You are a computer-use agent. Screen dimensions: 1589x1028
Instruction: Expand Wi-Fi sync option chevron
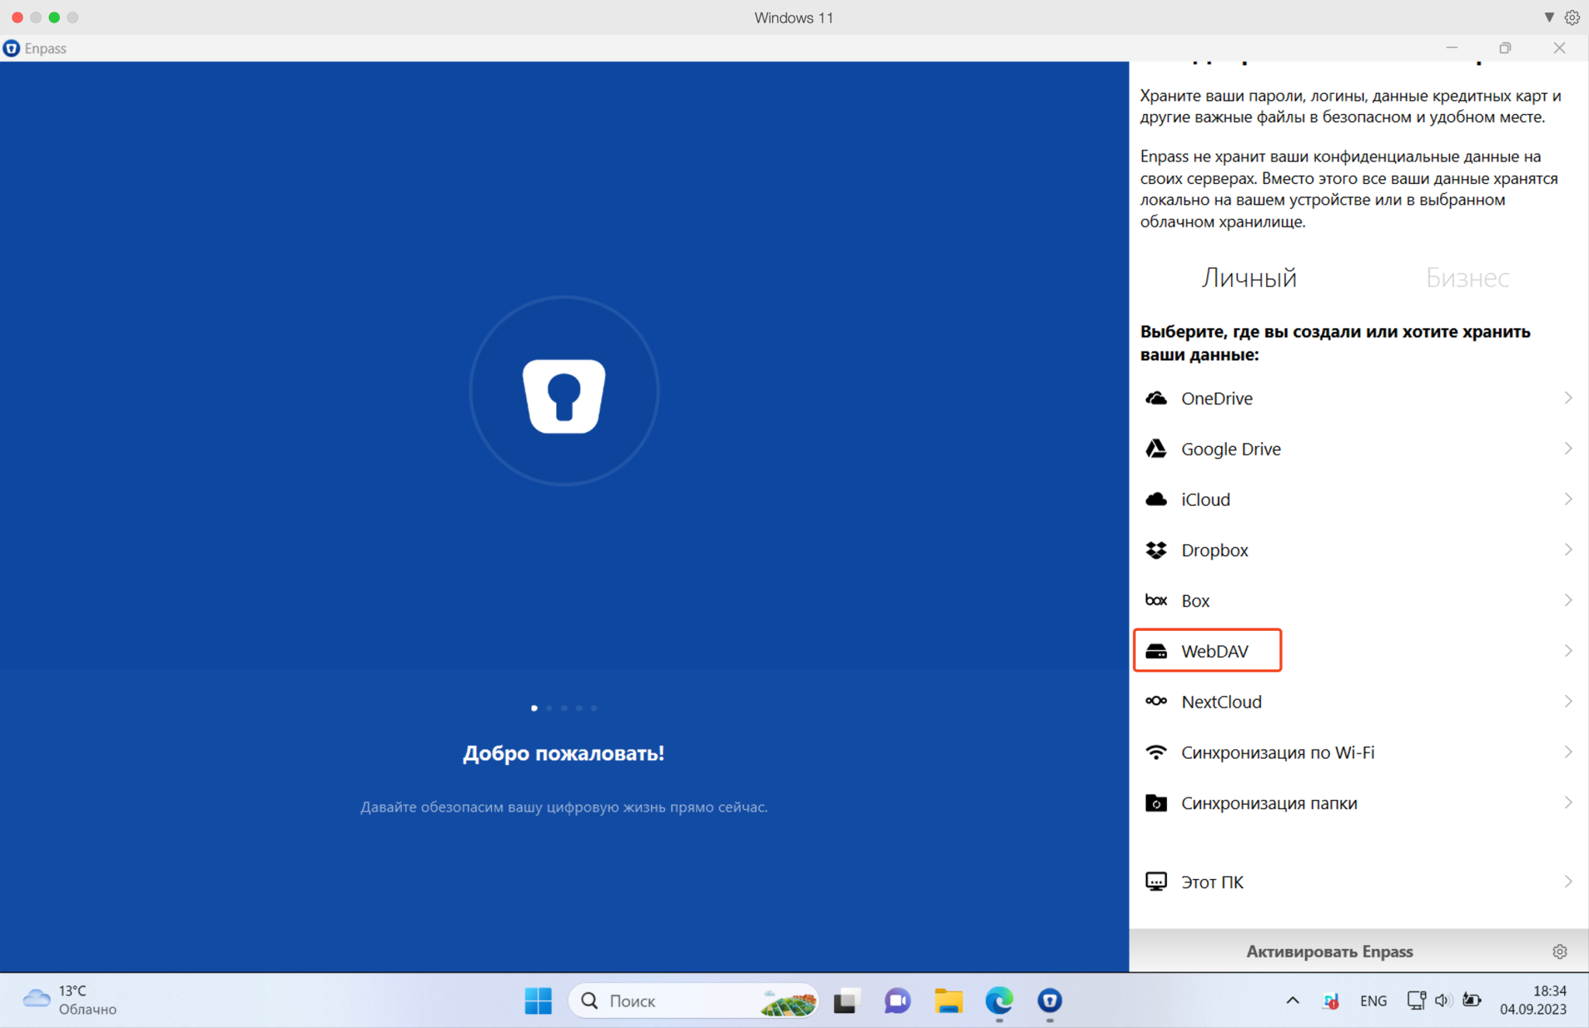point(1568,752)
